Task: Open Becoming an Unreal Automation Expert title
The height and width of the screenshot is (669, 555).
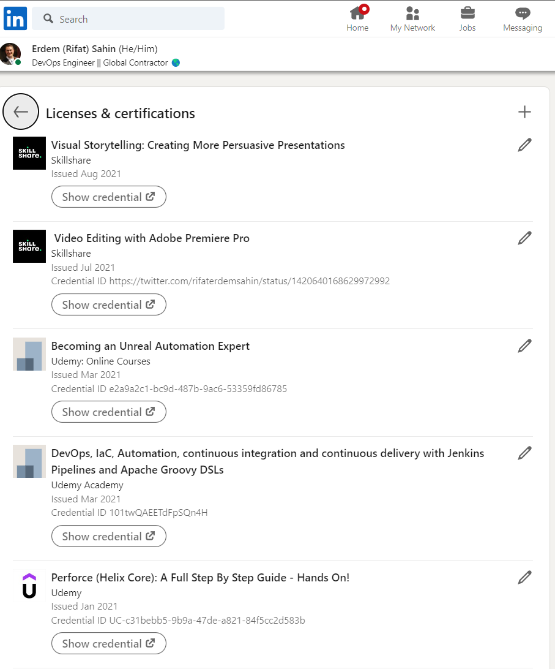Action: click(150, 346)
